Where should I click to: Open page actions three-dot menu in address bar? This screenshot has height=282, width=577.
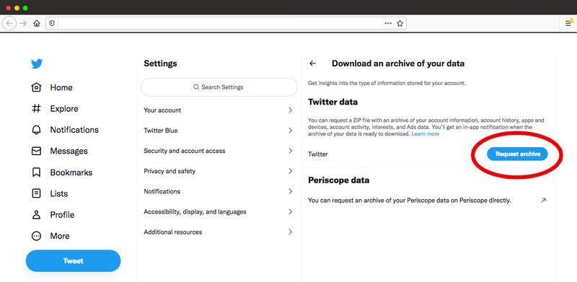click(x=388, y=24)
